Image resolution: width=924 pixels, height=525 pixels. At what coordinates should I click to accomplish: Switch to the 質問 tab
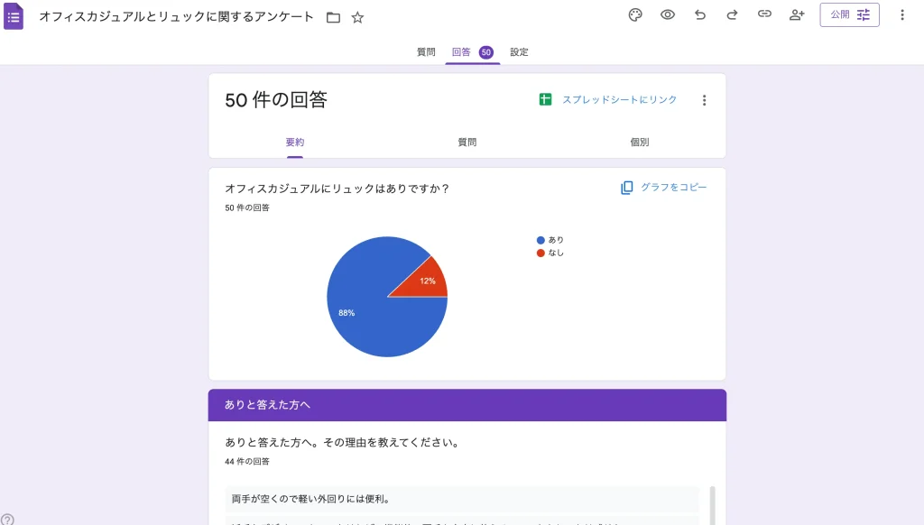[x=426, y=52]
